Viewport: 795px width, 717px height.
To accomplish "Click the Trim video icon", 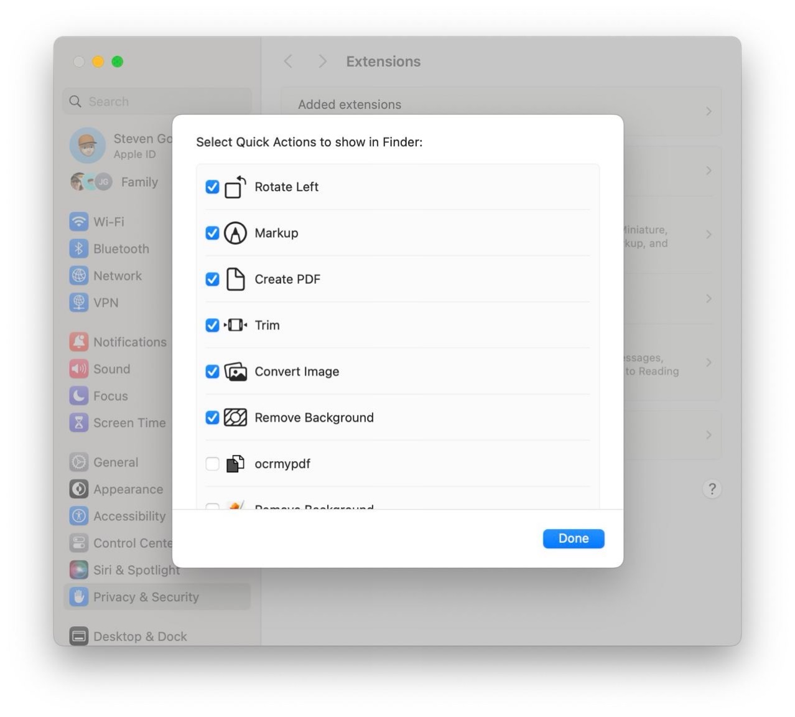I will [235, 325].
